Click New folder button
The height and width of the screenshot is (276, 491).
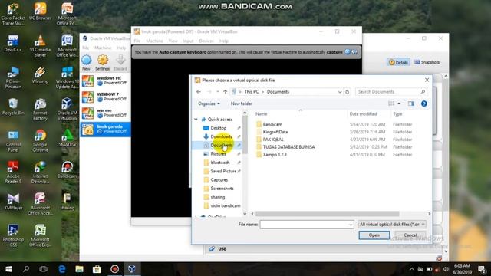click(x=241, y=103)
